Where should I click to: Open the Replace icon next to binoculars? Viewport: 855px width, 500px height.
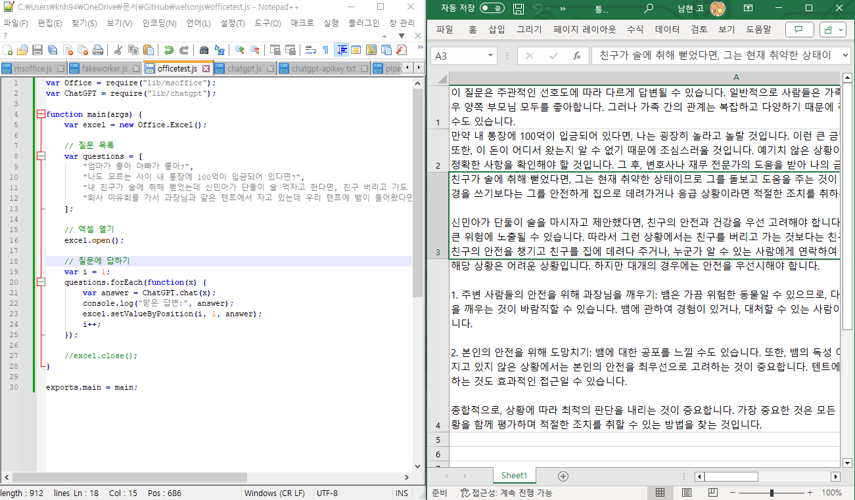[220, 50]
